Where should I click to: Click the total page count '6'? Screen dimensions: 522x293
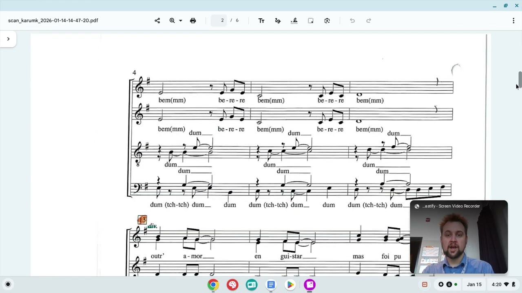[x=237, y=20]
